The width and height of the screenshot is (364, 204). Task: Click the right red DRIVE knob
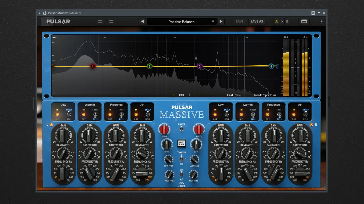(x=199, y=129)
